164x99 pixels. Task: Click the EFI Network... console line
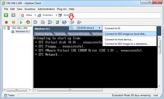pyautogui.click(x=49, y=54)
